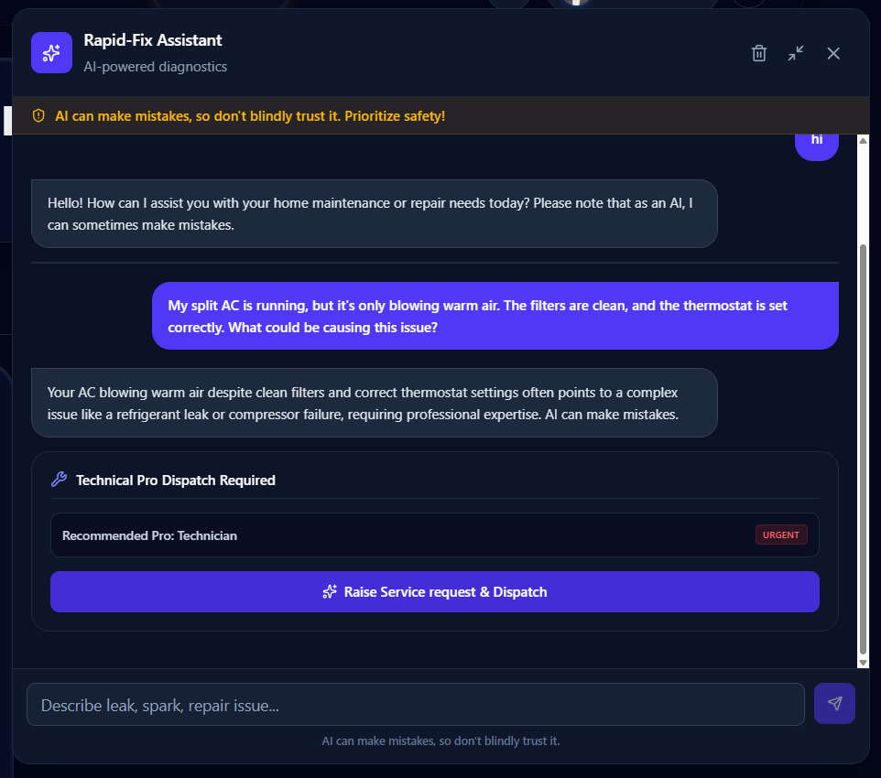Close the Rapid-Fix Assistant panel
Screen dimensions: 881x778
pyautogui.click(x=833, y=53)
